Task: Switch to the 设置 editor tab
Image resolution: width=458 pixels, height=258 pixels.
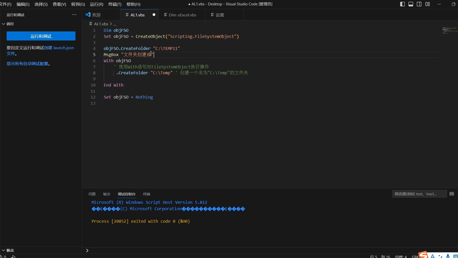Action: tap(224, 15)
